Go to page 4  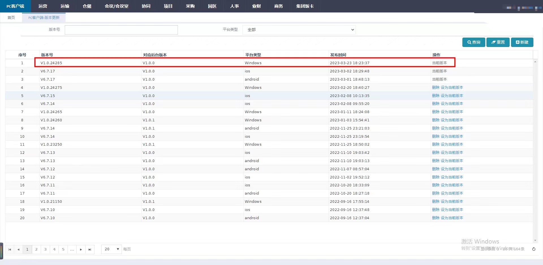(54, 249)
